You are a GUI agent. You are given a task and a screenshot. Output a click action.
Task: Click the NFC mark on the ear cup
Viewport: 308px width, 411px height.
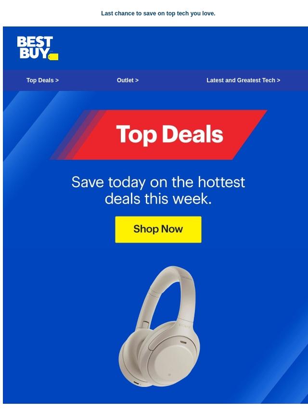tap(169, 375)
